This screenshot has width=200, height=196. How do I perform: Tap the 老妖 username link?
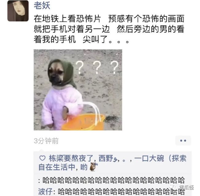coord(42,6)
